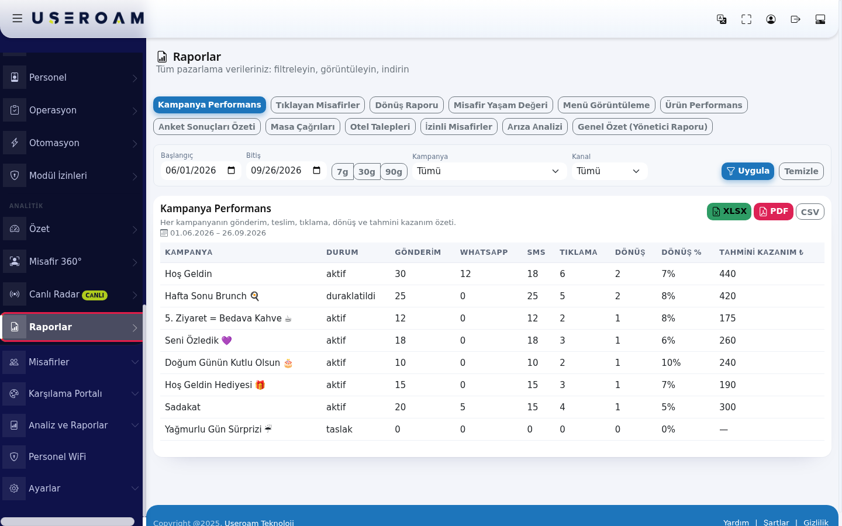Open the Kampanya dropdown
This screenshot has height=526, width=842.
click(489, 171)
